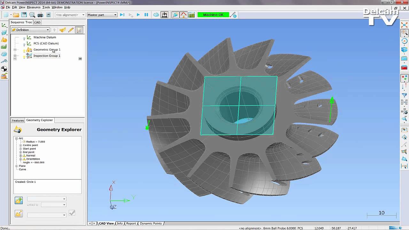Open the Info tab at bottom
409x230 pixels.
tap(120, 223)
